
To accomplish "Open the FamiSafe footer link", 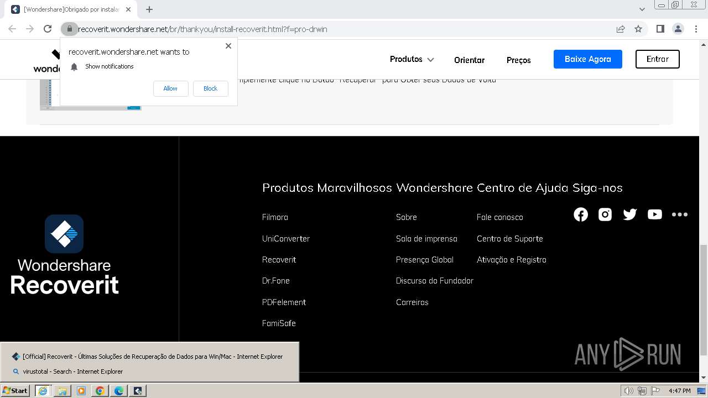I will (279, 323).
